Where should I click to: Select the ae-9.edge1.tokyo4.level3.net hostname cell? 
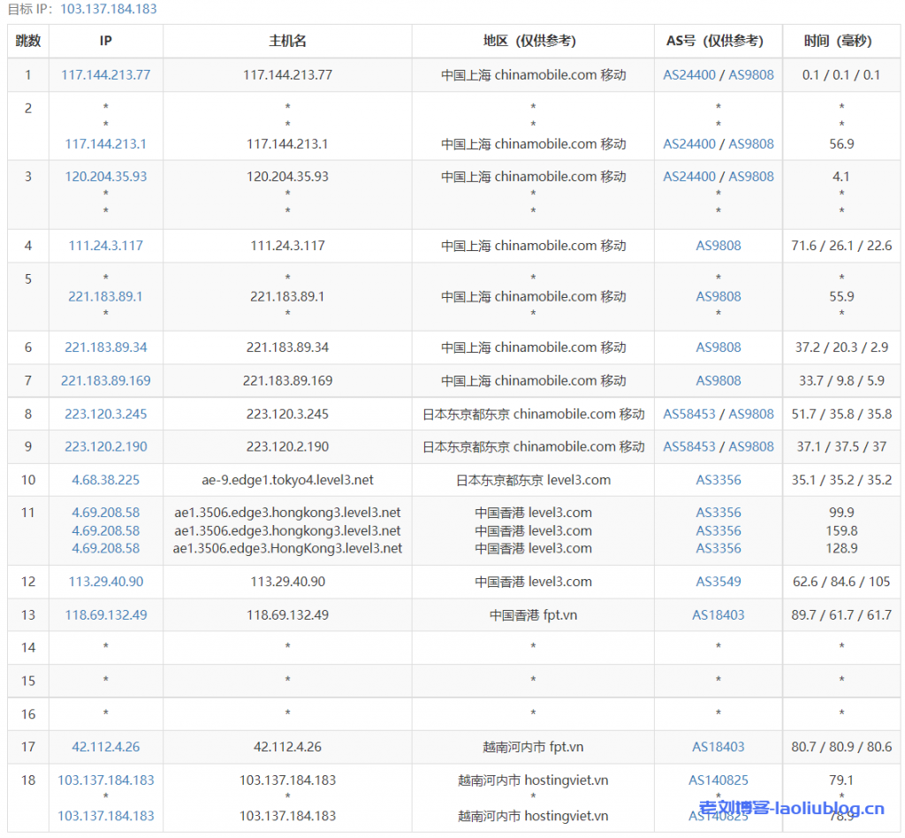point(287,480)
